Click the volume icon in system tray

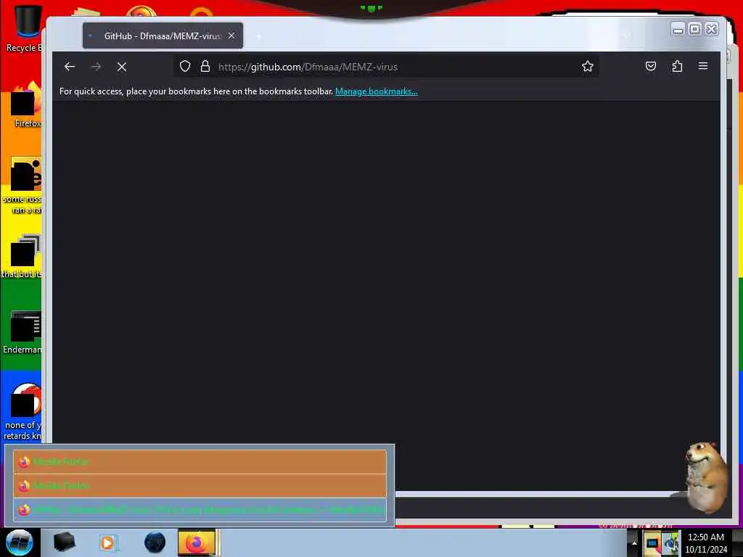(671, 543)
